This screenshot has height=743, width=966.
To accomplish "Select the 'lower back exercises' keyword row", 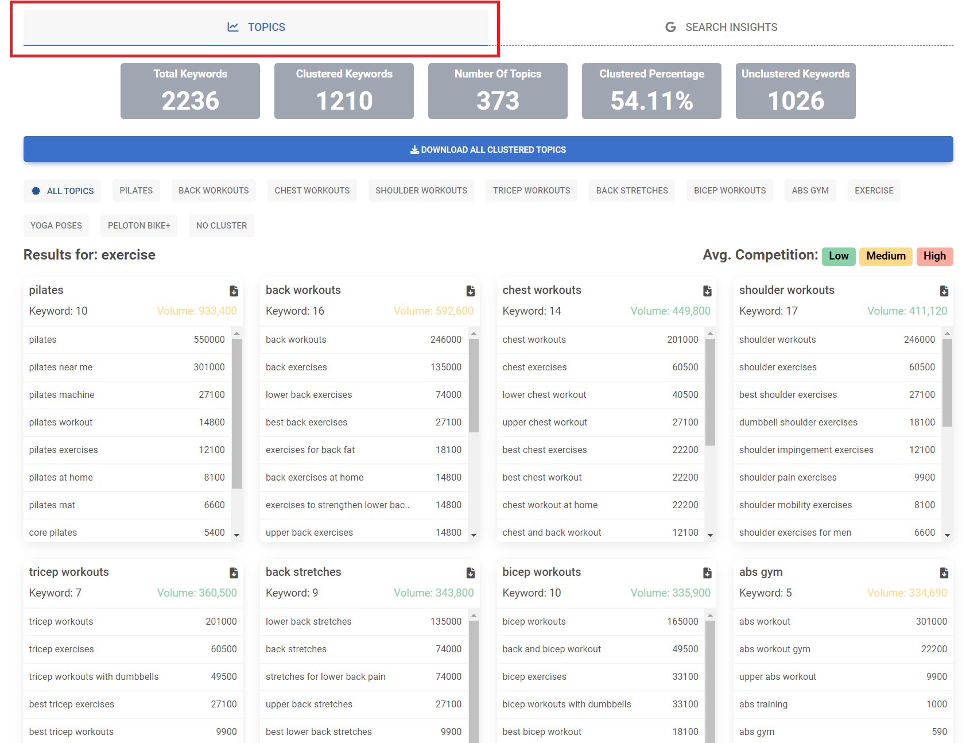I will point(363,395).
